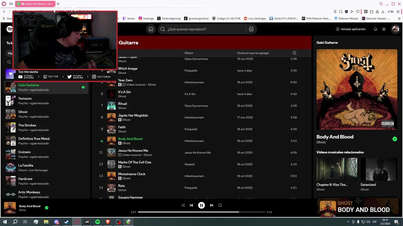The image size is (403, 226).
Task: Click the Spotify search magnifier icon
Action: pyautogui.click(x=162, y=29)
